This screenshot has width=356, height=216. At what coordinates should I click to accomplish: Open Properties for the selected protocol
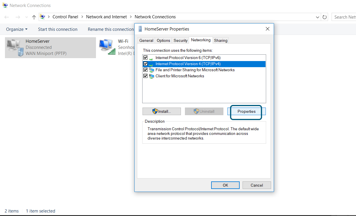coord(247,111)
